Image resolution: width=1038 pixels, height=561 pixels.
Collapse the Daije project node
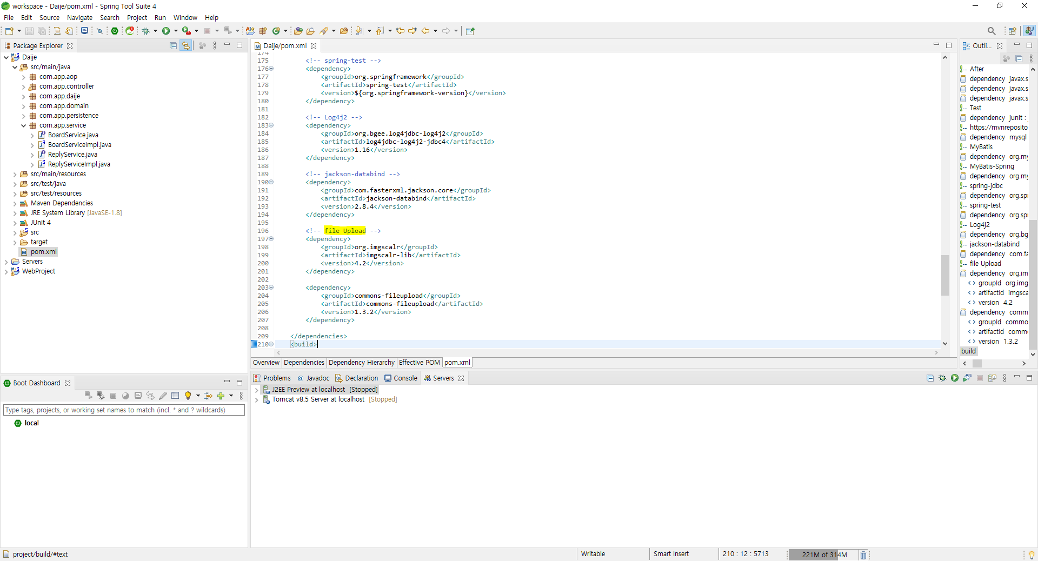point(6,57)
